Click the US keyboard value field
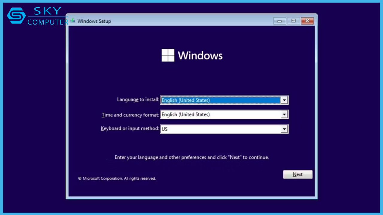Screen dimensions: 383x215 point(220,129)
